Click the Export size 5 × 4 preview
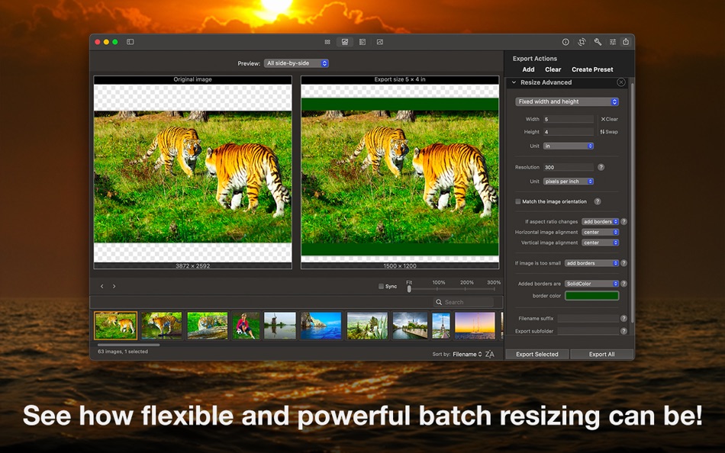725x453 pixels. tap(400, 172)
